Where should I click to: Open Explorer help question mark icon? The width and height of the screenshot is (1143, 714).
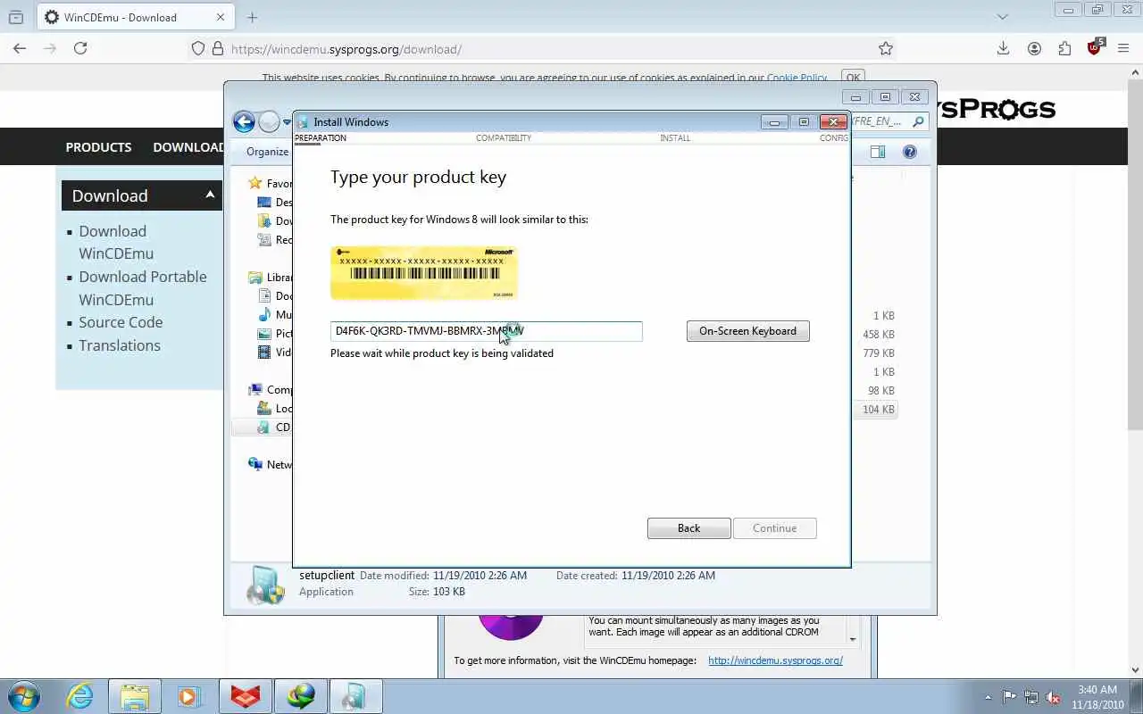pyautogui.click(x=910, y=152)
